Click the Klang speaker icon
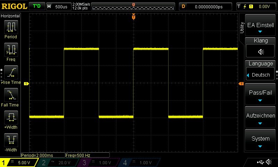 [x=261, y=51]
